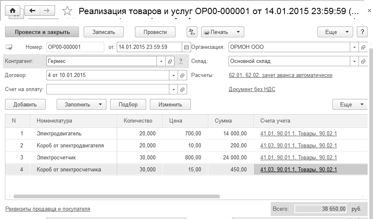The image size is (373, 219).
Task: Open the date calendar picker icon
Action: click(186, 47)
